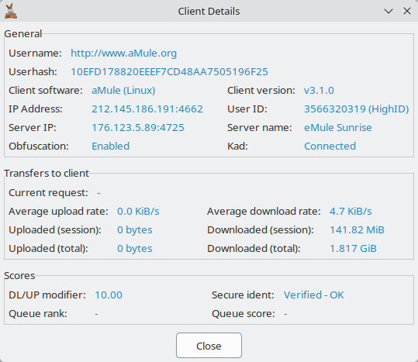Click the Client Details title text

pos(209,11)
